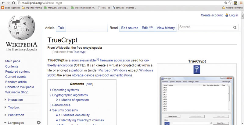This screenshot has width=244, height=125.
Task: Select the Read tab
Action: point(113,28)
